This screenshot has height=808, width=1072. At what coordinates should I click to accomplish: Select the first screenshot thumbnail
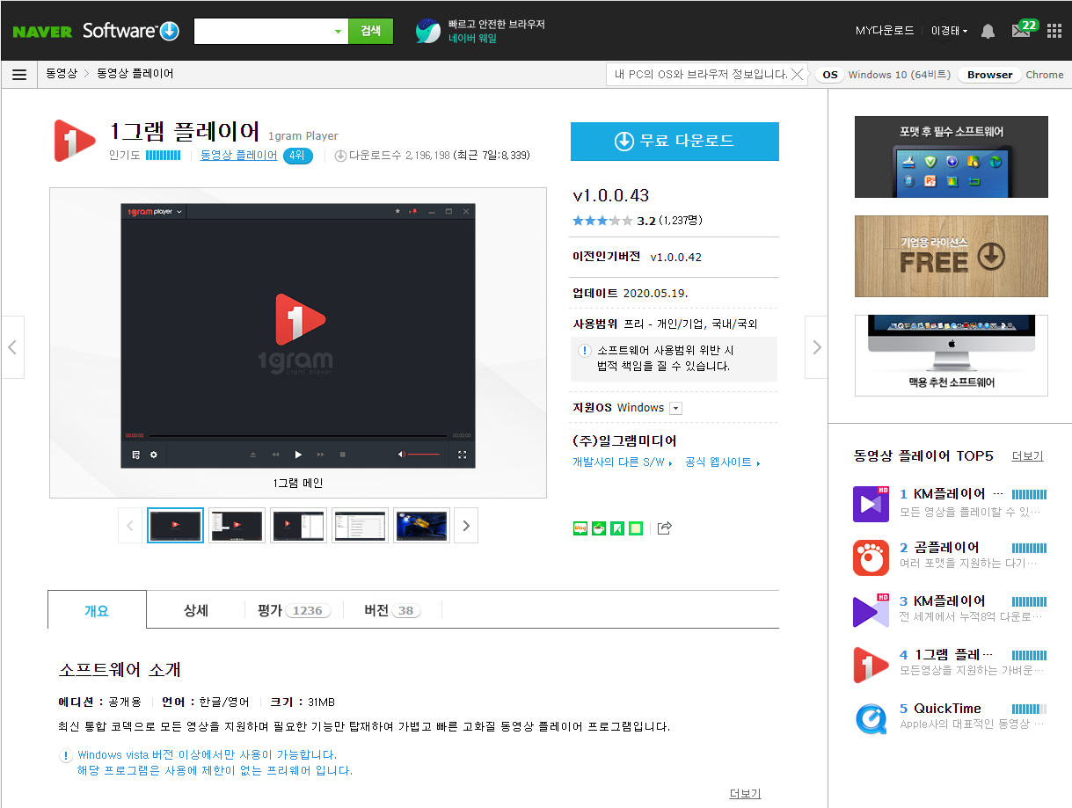coord(175,526)
